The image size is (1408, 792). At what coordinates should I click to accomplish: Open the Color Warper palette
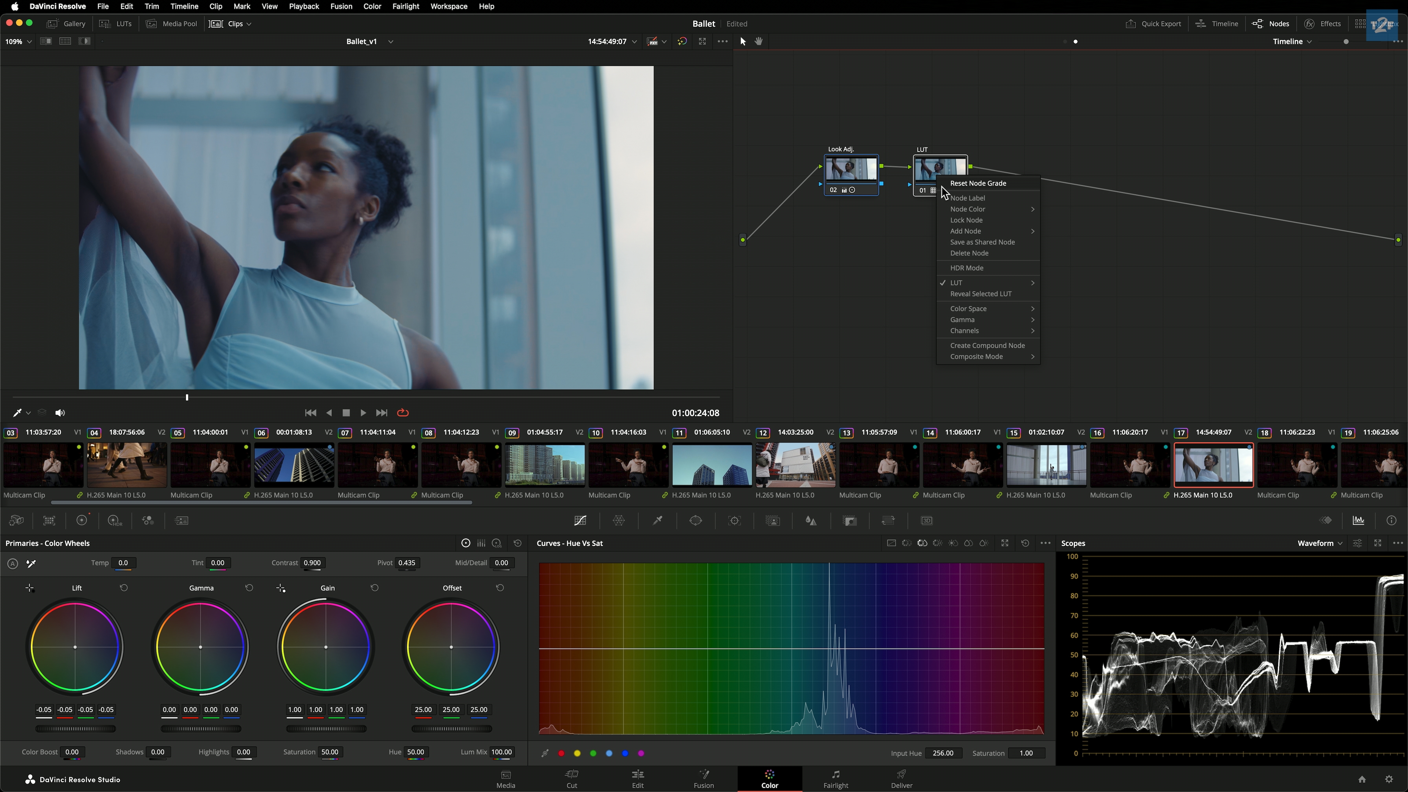pos(619,521)
